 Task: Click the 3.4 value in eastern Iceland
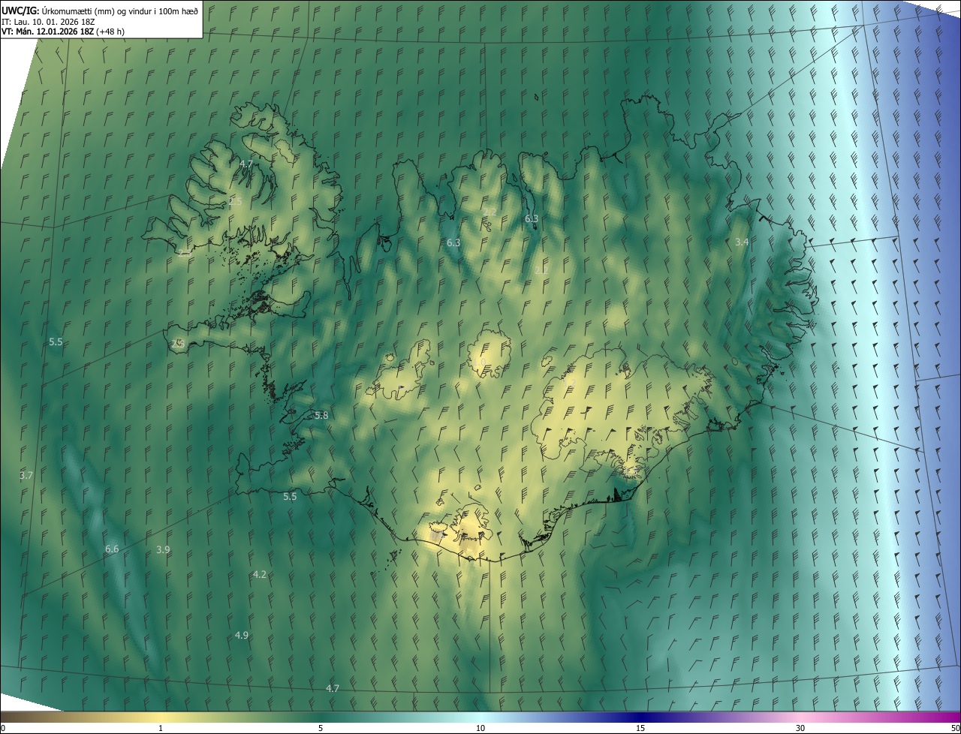[742, 242]
